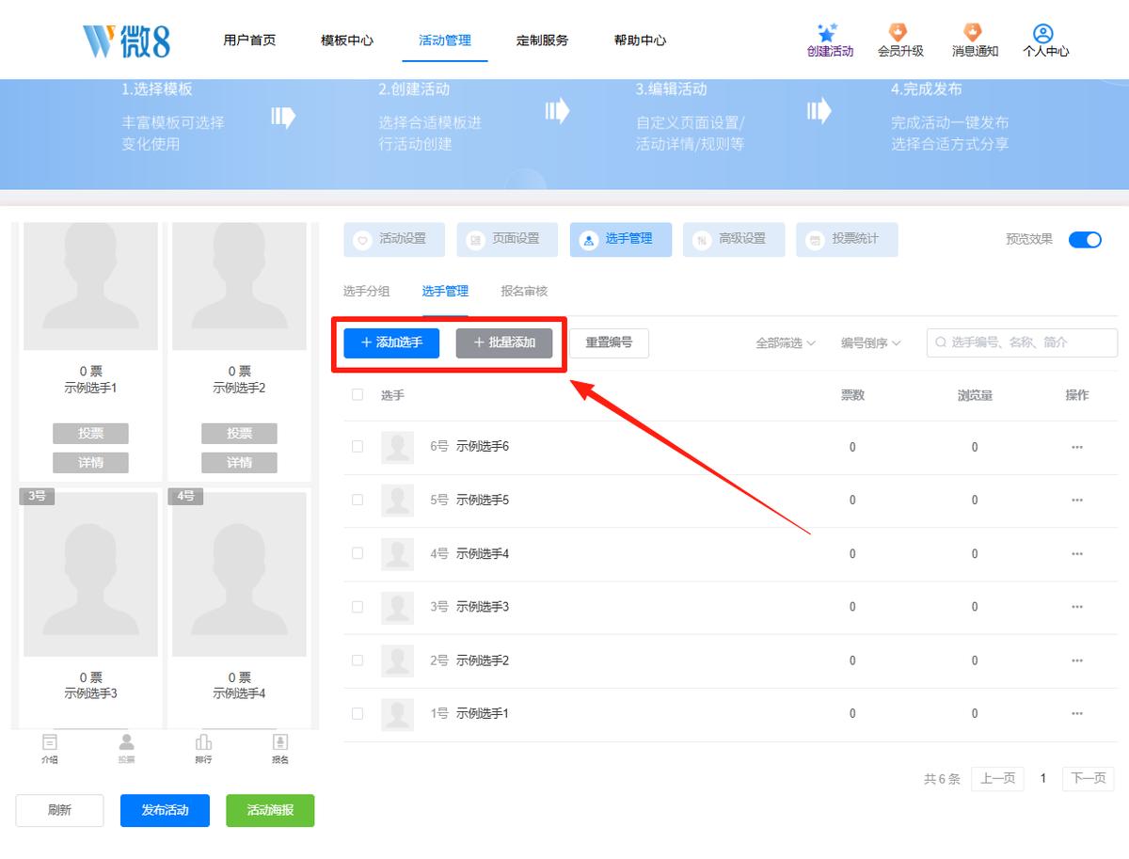Click the 刷新 button
The height and width of the screenshot is (859, 1129).
pos(59,810)
